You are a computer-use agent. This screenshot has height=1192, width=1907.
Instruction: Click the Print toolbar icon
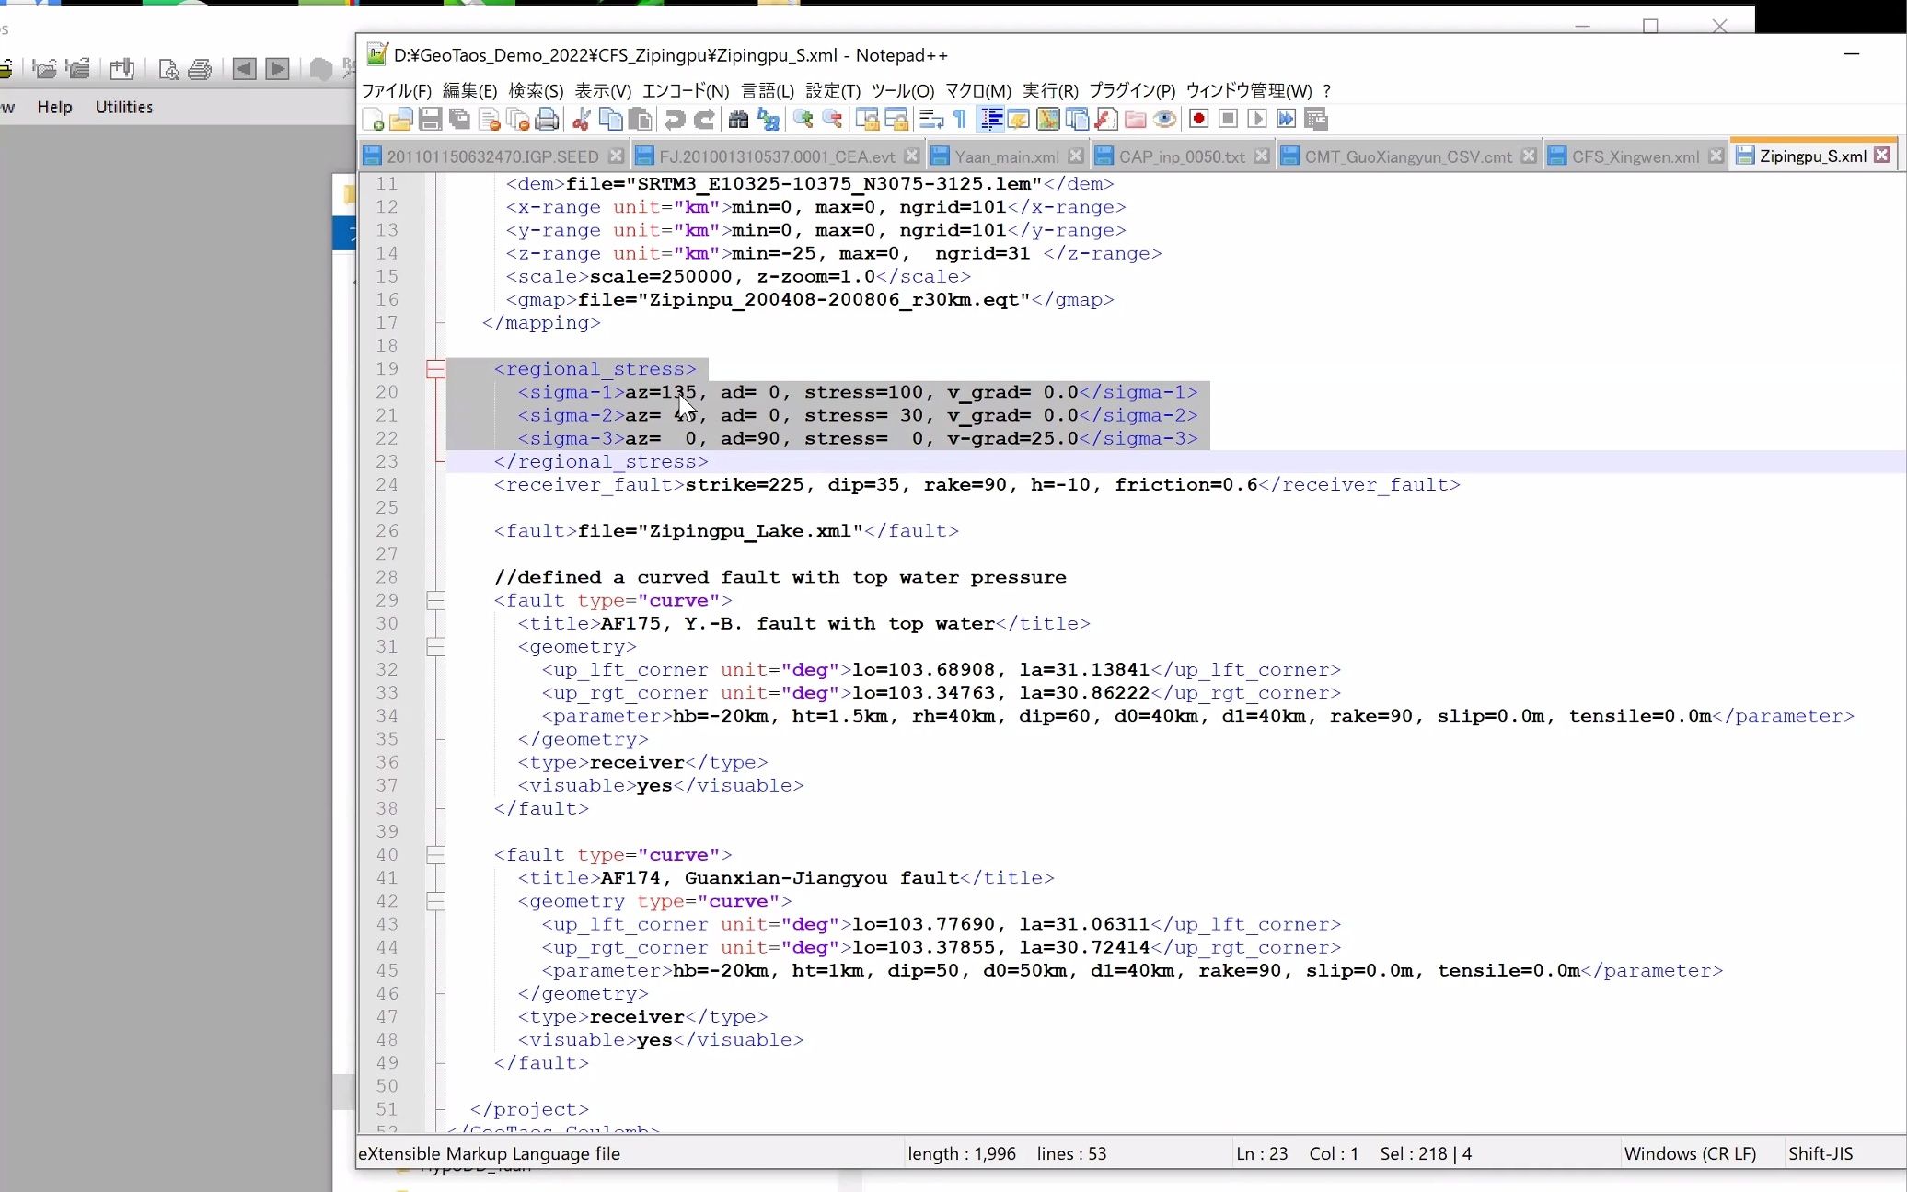548,120
